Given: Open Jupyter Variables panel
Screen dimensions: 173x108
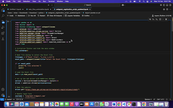Looking at the screenshot, I should point(72,16).
